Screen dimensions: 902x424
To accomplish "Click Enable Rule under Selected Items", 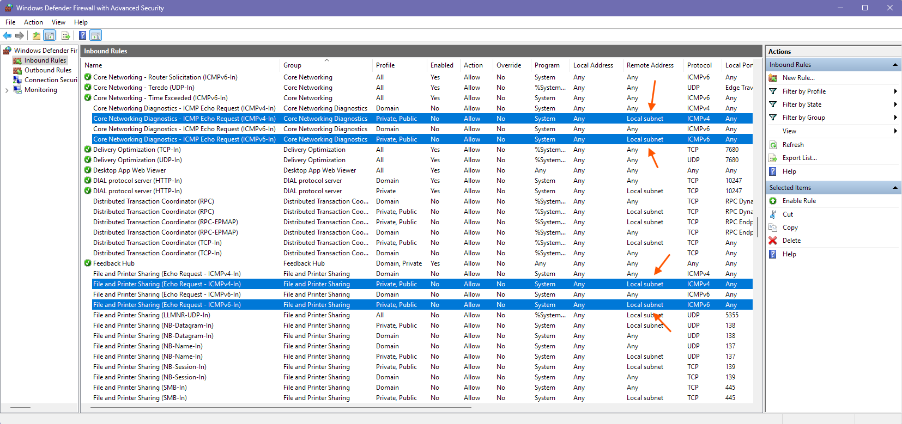I will tap(799, 201).
